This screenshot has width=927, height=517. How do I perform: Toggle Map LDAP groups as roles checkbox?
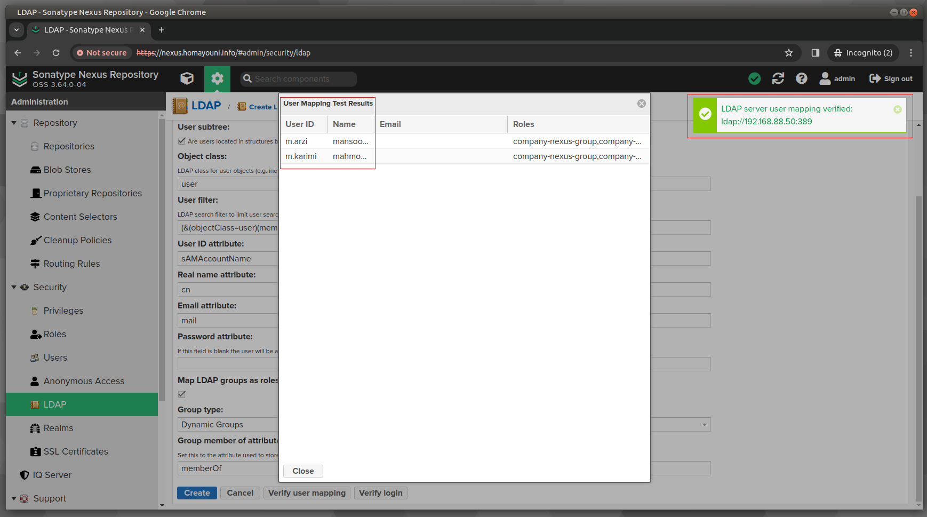point(182,394)
